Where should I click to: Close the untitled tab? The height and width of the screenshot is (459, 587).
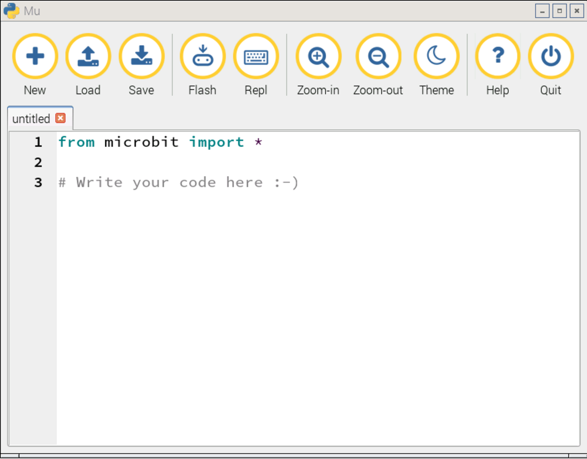click(60, 119)
